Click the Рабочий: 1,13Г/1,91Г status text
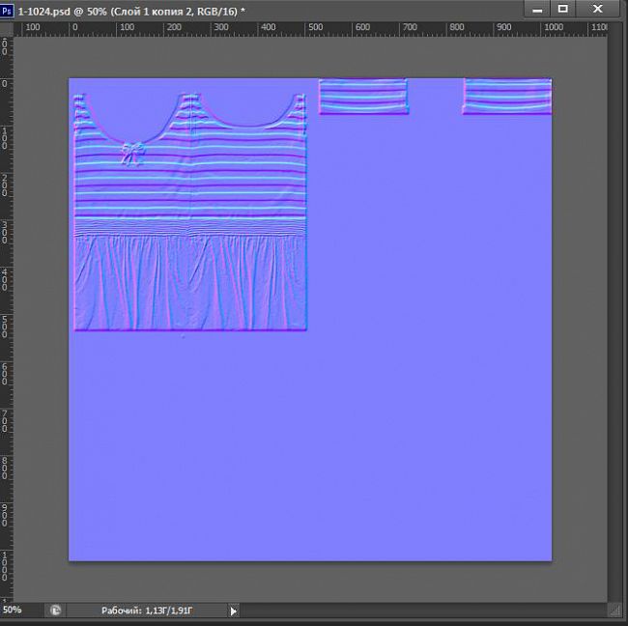The width and height of the screenshot is (628, 626). click(147, 611)
